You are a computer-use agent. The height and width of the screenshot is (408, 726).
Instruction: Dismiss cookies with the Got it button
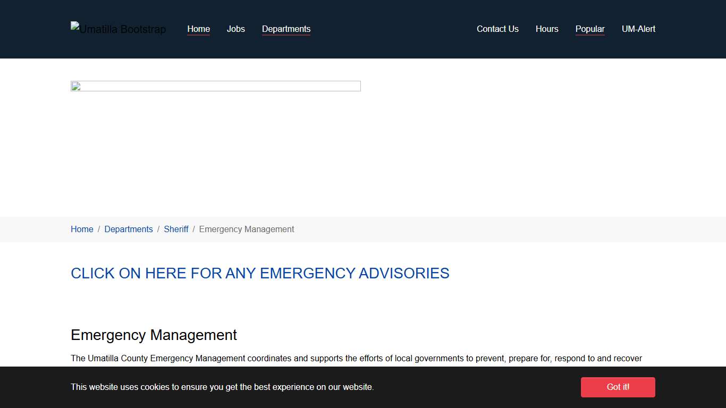click(618, 387)
